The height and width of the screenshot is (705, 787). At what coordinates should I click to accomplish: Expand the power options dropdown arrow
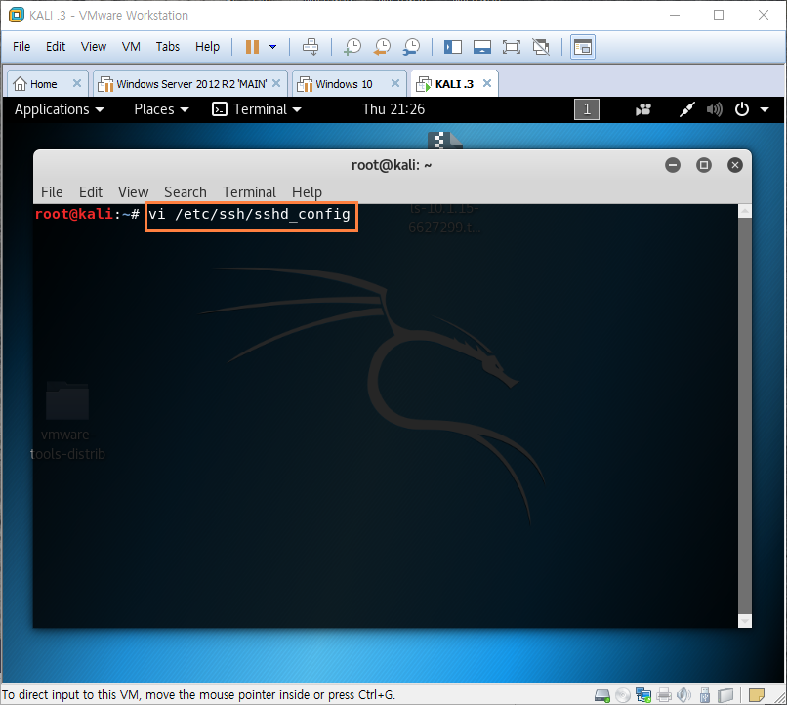273,47
